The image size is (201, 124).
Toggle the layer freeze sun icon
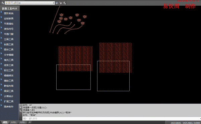tap(9, 3)
